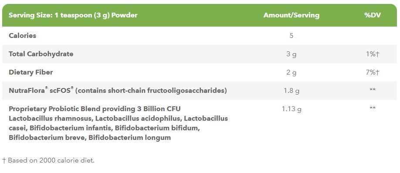Click the Serving Size header text
Screen dimensions: 400x173
click(x=73, y=15)
